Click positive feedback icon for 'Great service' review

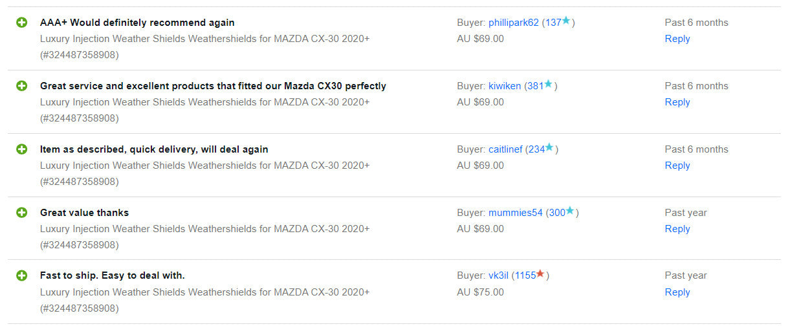22,86
